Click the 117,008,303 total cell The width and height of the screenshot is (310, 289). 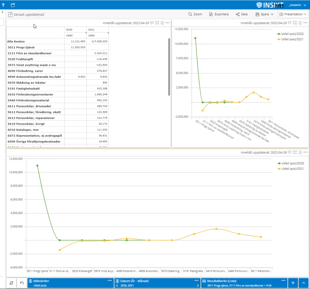[x=97, y=42]
